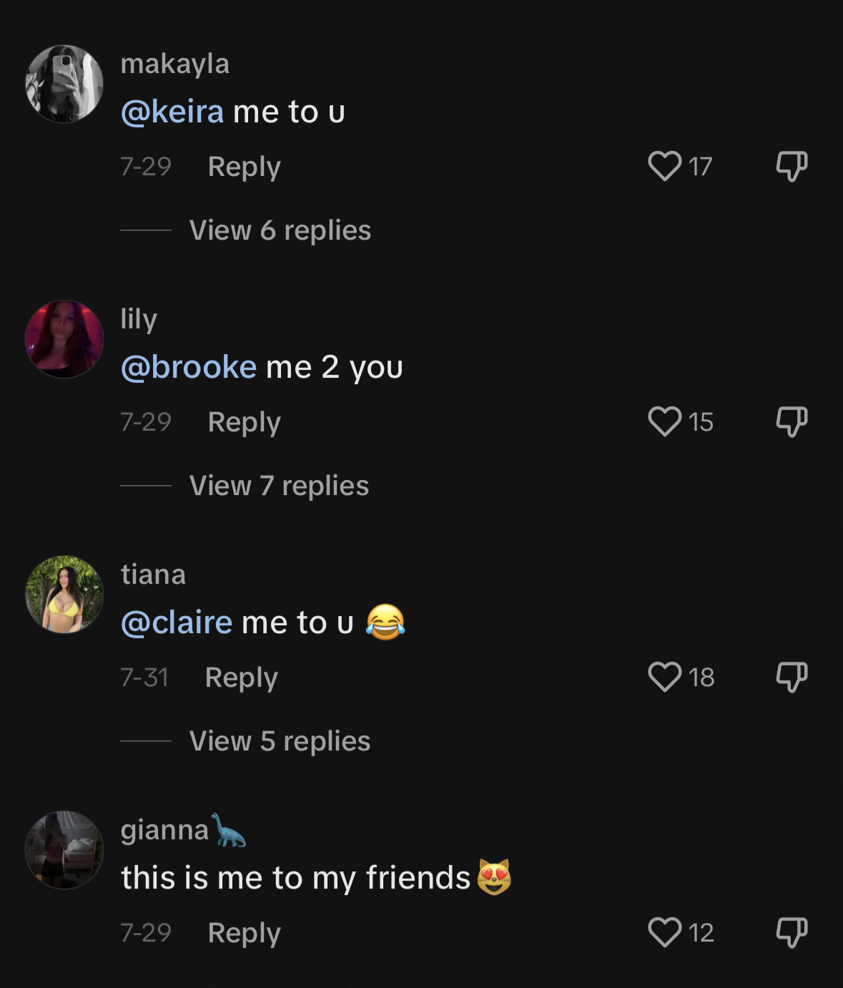Reply to tiana's comment

click(241, 678)
